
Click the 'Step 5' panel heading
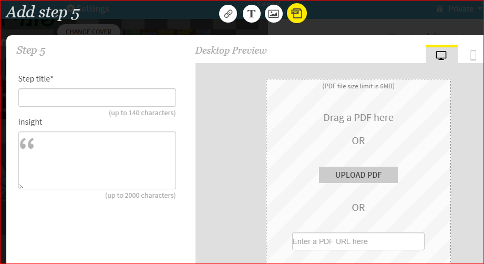tap(31, 50)
